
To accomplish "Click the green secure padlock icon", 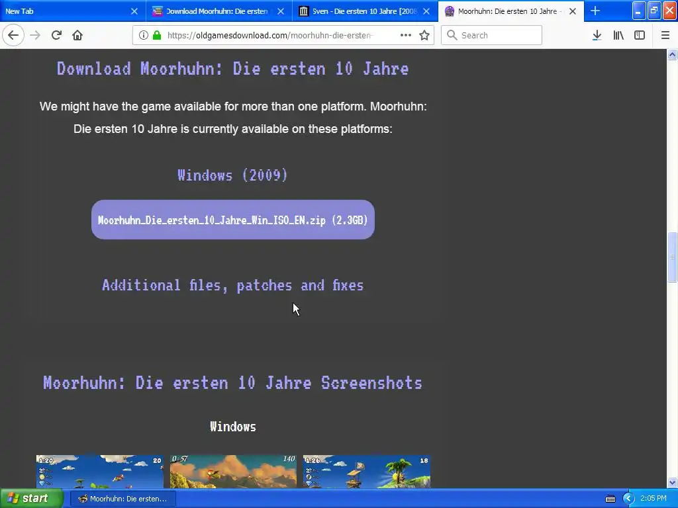I will 157,35.
